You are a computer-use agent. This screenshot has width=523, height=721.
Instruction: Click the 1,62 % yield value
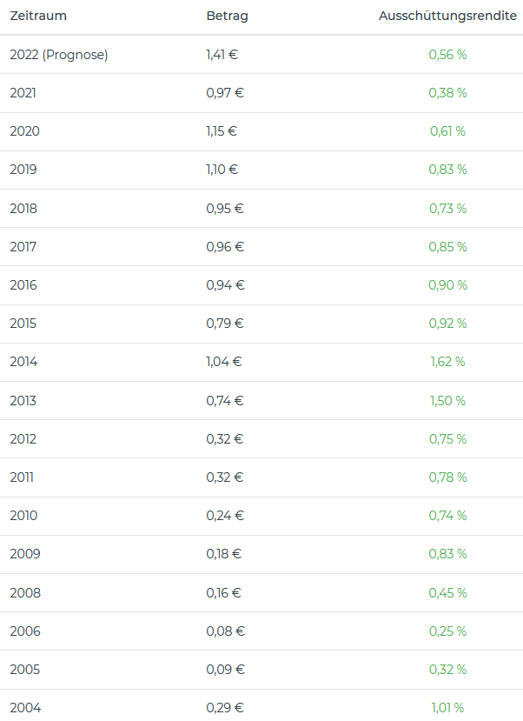click(447, 362)
